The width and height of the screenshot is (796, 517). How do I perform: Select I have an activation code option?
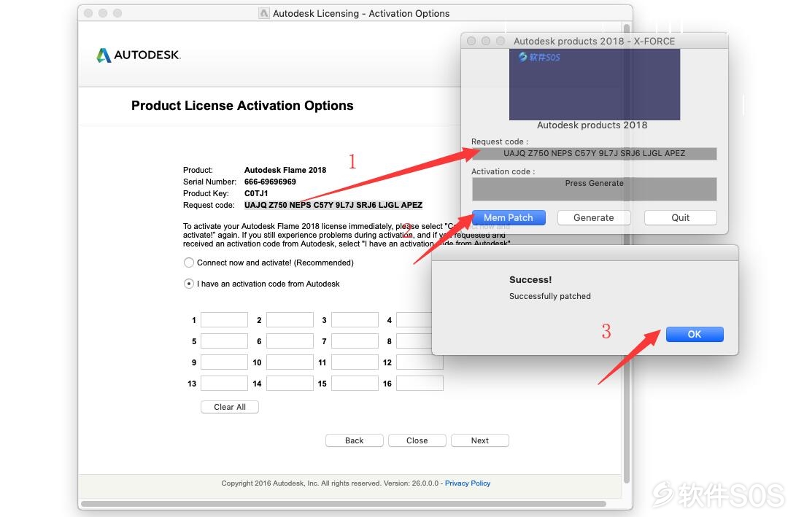189,284
